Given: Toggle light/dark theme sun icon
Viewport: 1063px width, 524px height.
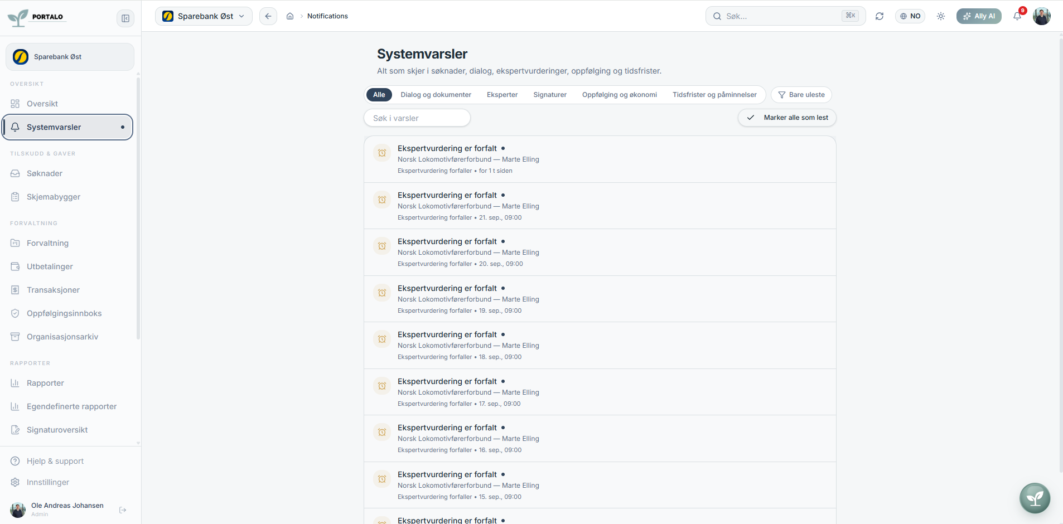Looking at the screenshot, I should pos(941,16).
